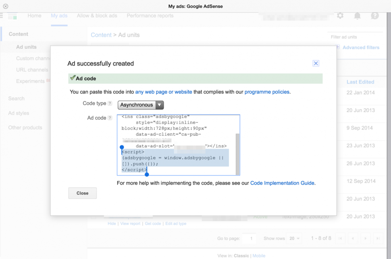Open the Code Implementation Guide link
The width and height of the screenshot is (391, 259).
pos(282,183)
